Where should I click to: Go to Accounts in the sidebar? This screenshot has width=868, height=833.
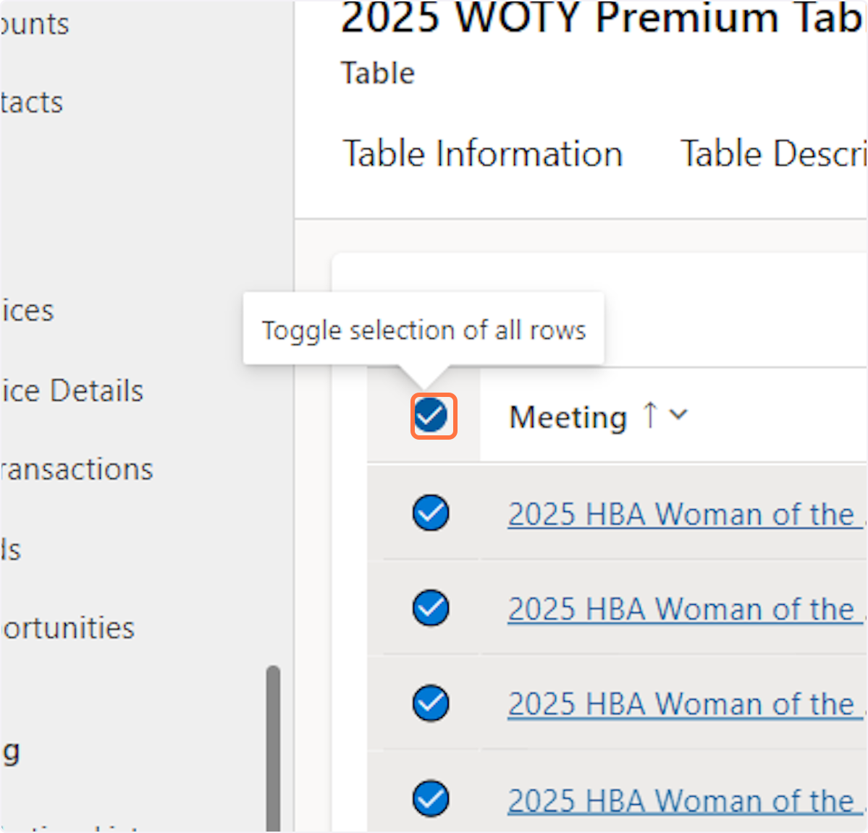coord(35,24)
